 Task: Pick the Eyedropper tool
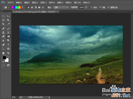(x=8, y=24)
